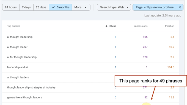Click position value 2.9

point(172,57)
